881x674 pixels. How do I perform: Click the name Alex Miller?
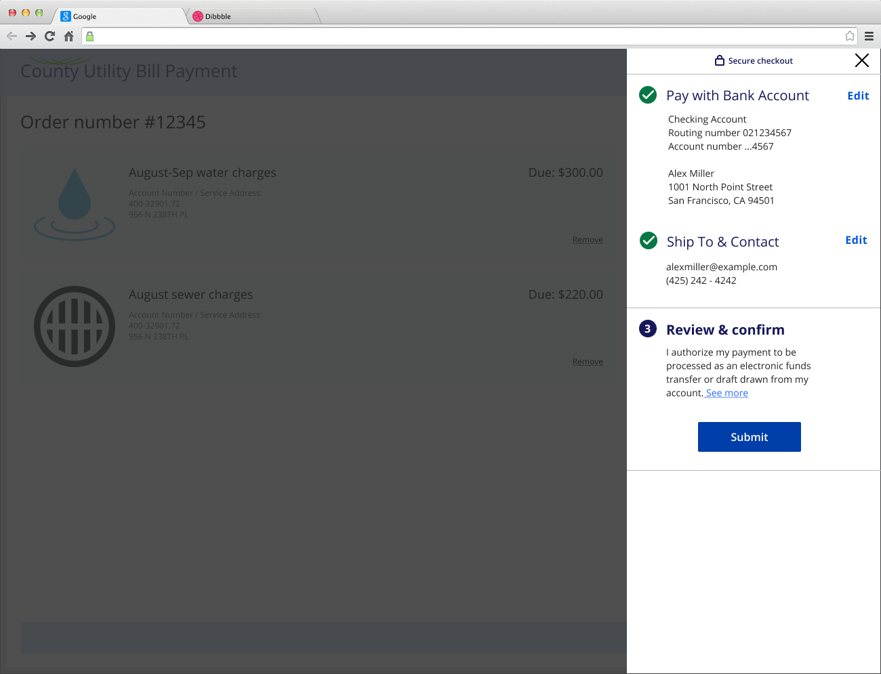pos(691,173)
